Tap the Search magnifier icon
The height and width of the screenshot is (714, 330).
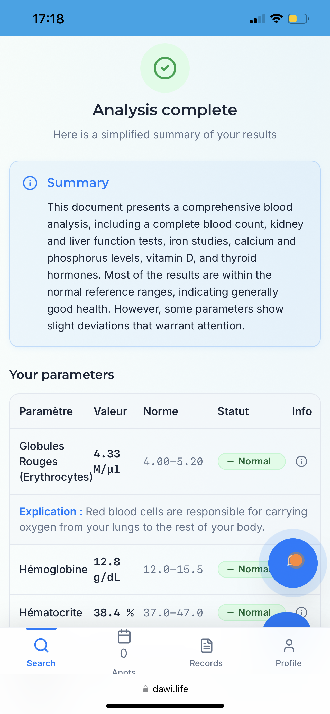pyautogui.click(x=41, y=646)
